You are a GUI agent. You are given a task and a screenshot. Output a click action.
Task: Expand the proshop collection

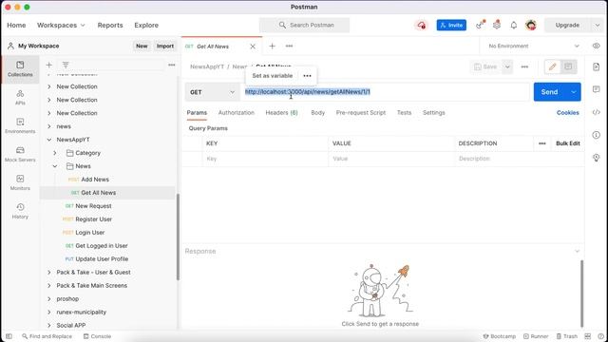click(x=48, y=298)
